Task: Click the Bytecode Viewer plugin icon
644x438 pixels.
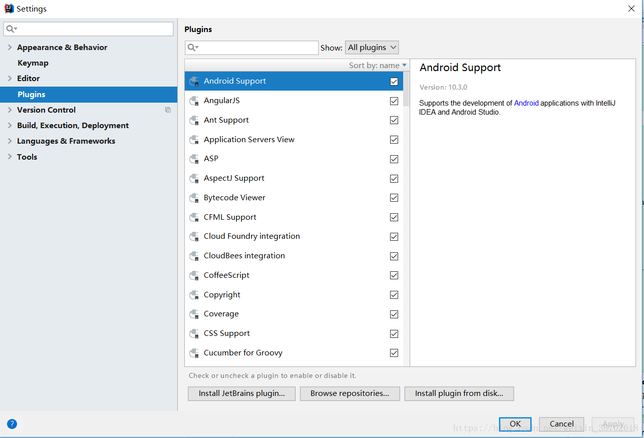Action: pyautogui.click(x=194, y=198)
